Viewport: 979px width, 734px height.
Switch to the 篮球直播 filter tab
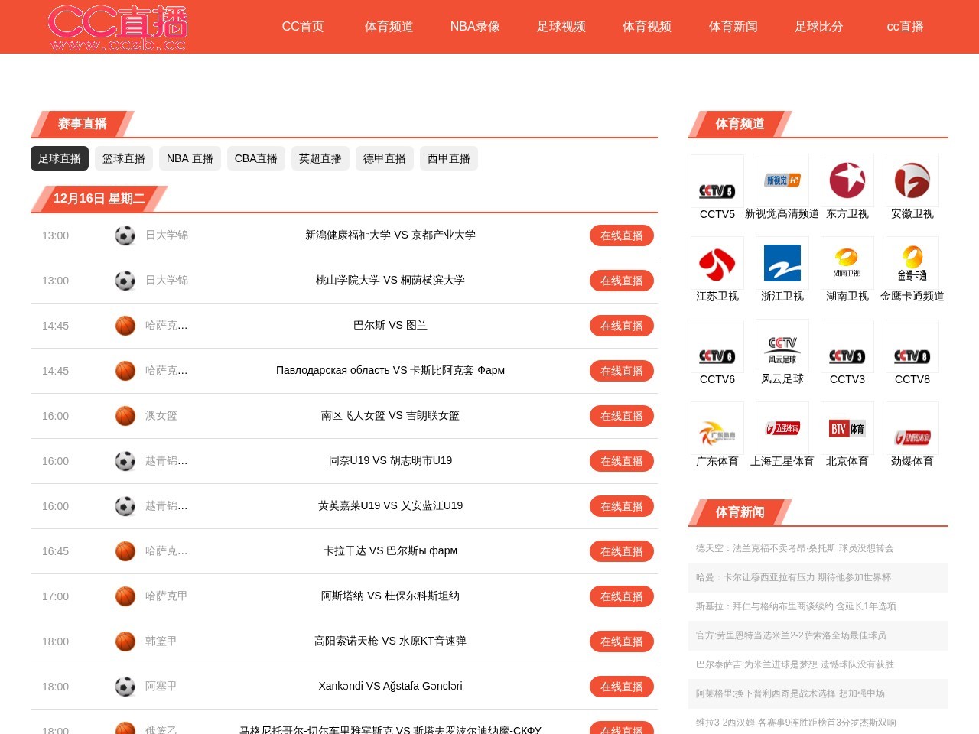coord(124,158)
